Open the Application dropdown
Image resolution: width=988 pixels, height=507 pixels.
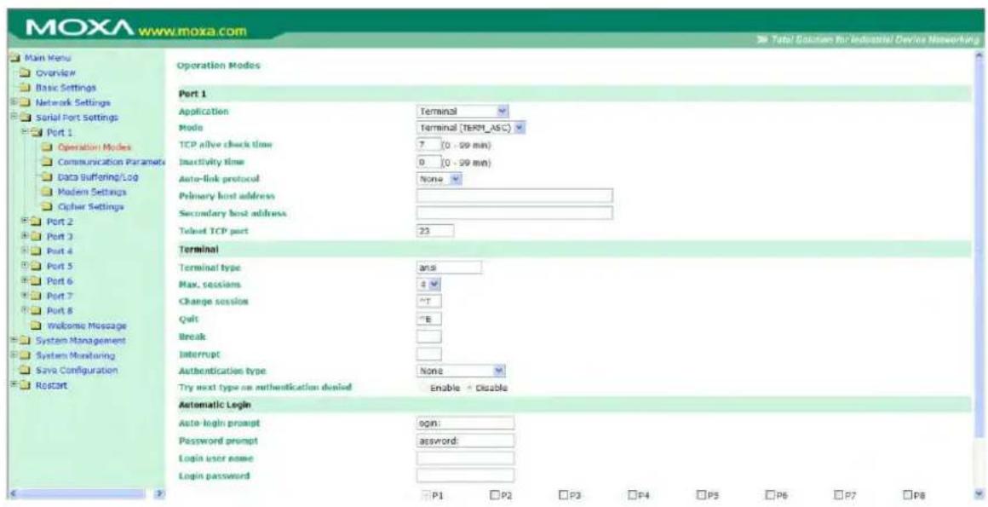463,111
